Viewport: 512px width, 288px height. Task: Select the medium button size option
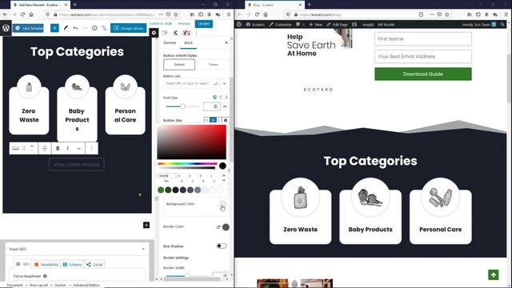tap(213, 120)
